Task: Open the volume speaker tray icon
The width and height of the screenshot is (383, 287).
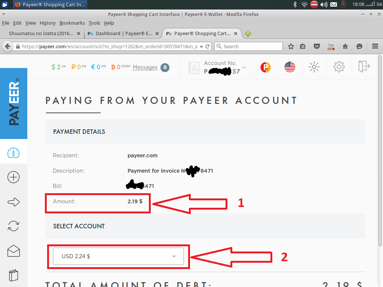Action: pos(324,4)
